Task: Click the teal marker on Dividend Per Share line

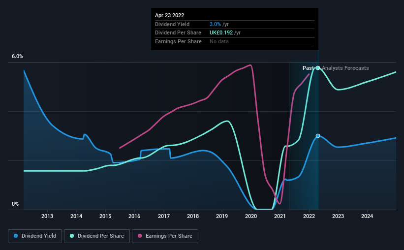Action: (x=318, y=68)
